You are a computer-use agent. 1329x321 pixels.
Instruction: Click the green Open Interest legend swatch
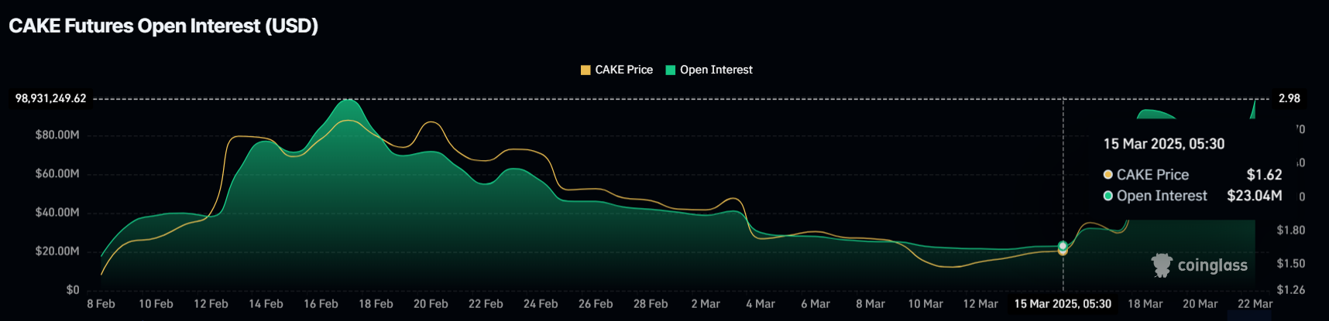coord(671,70)
